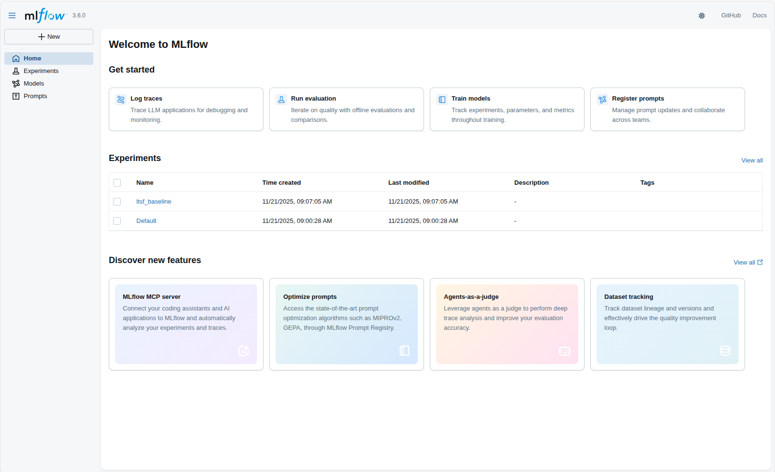Image resolution: width=775 pixels, height=472 pixels.
Task: Click the New button
Action: click(48, 36)
